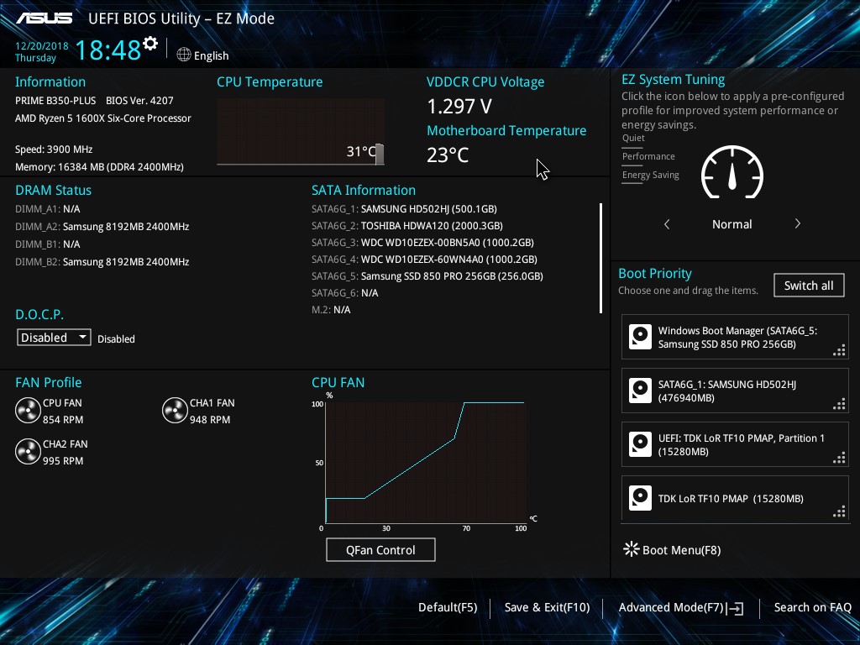
Task: Select UEFI: TDK LoR TF10 PMAP, Partition 1 item
Action: point(735,444)
